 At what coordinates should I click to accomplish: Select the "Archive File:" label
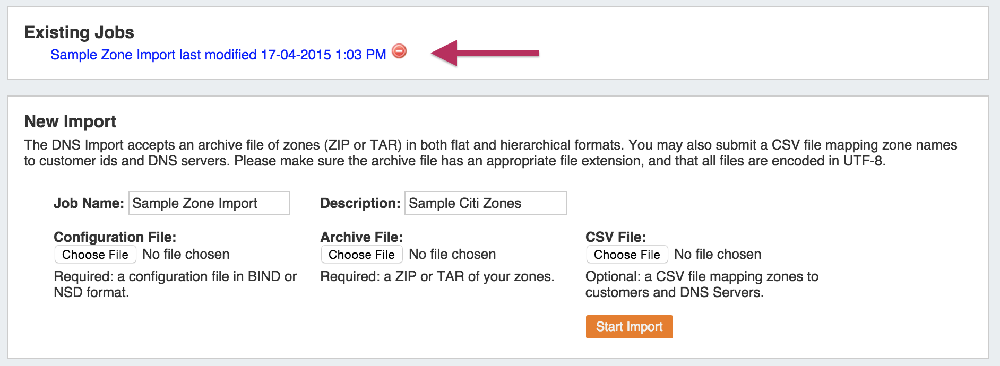(361, 237)
